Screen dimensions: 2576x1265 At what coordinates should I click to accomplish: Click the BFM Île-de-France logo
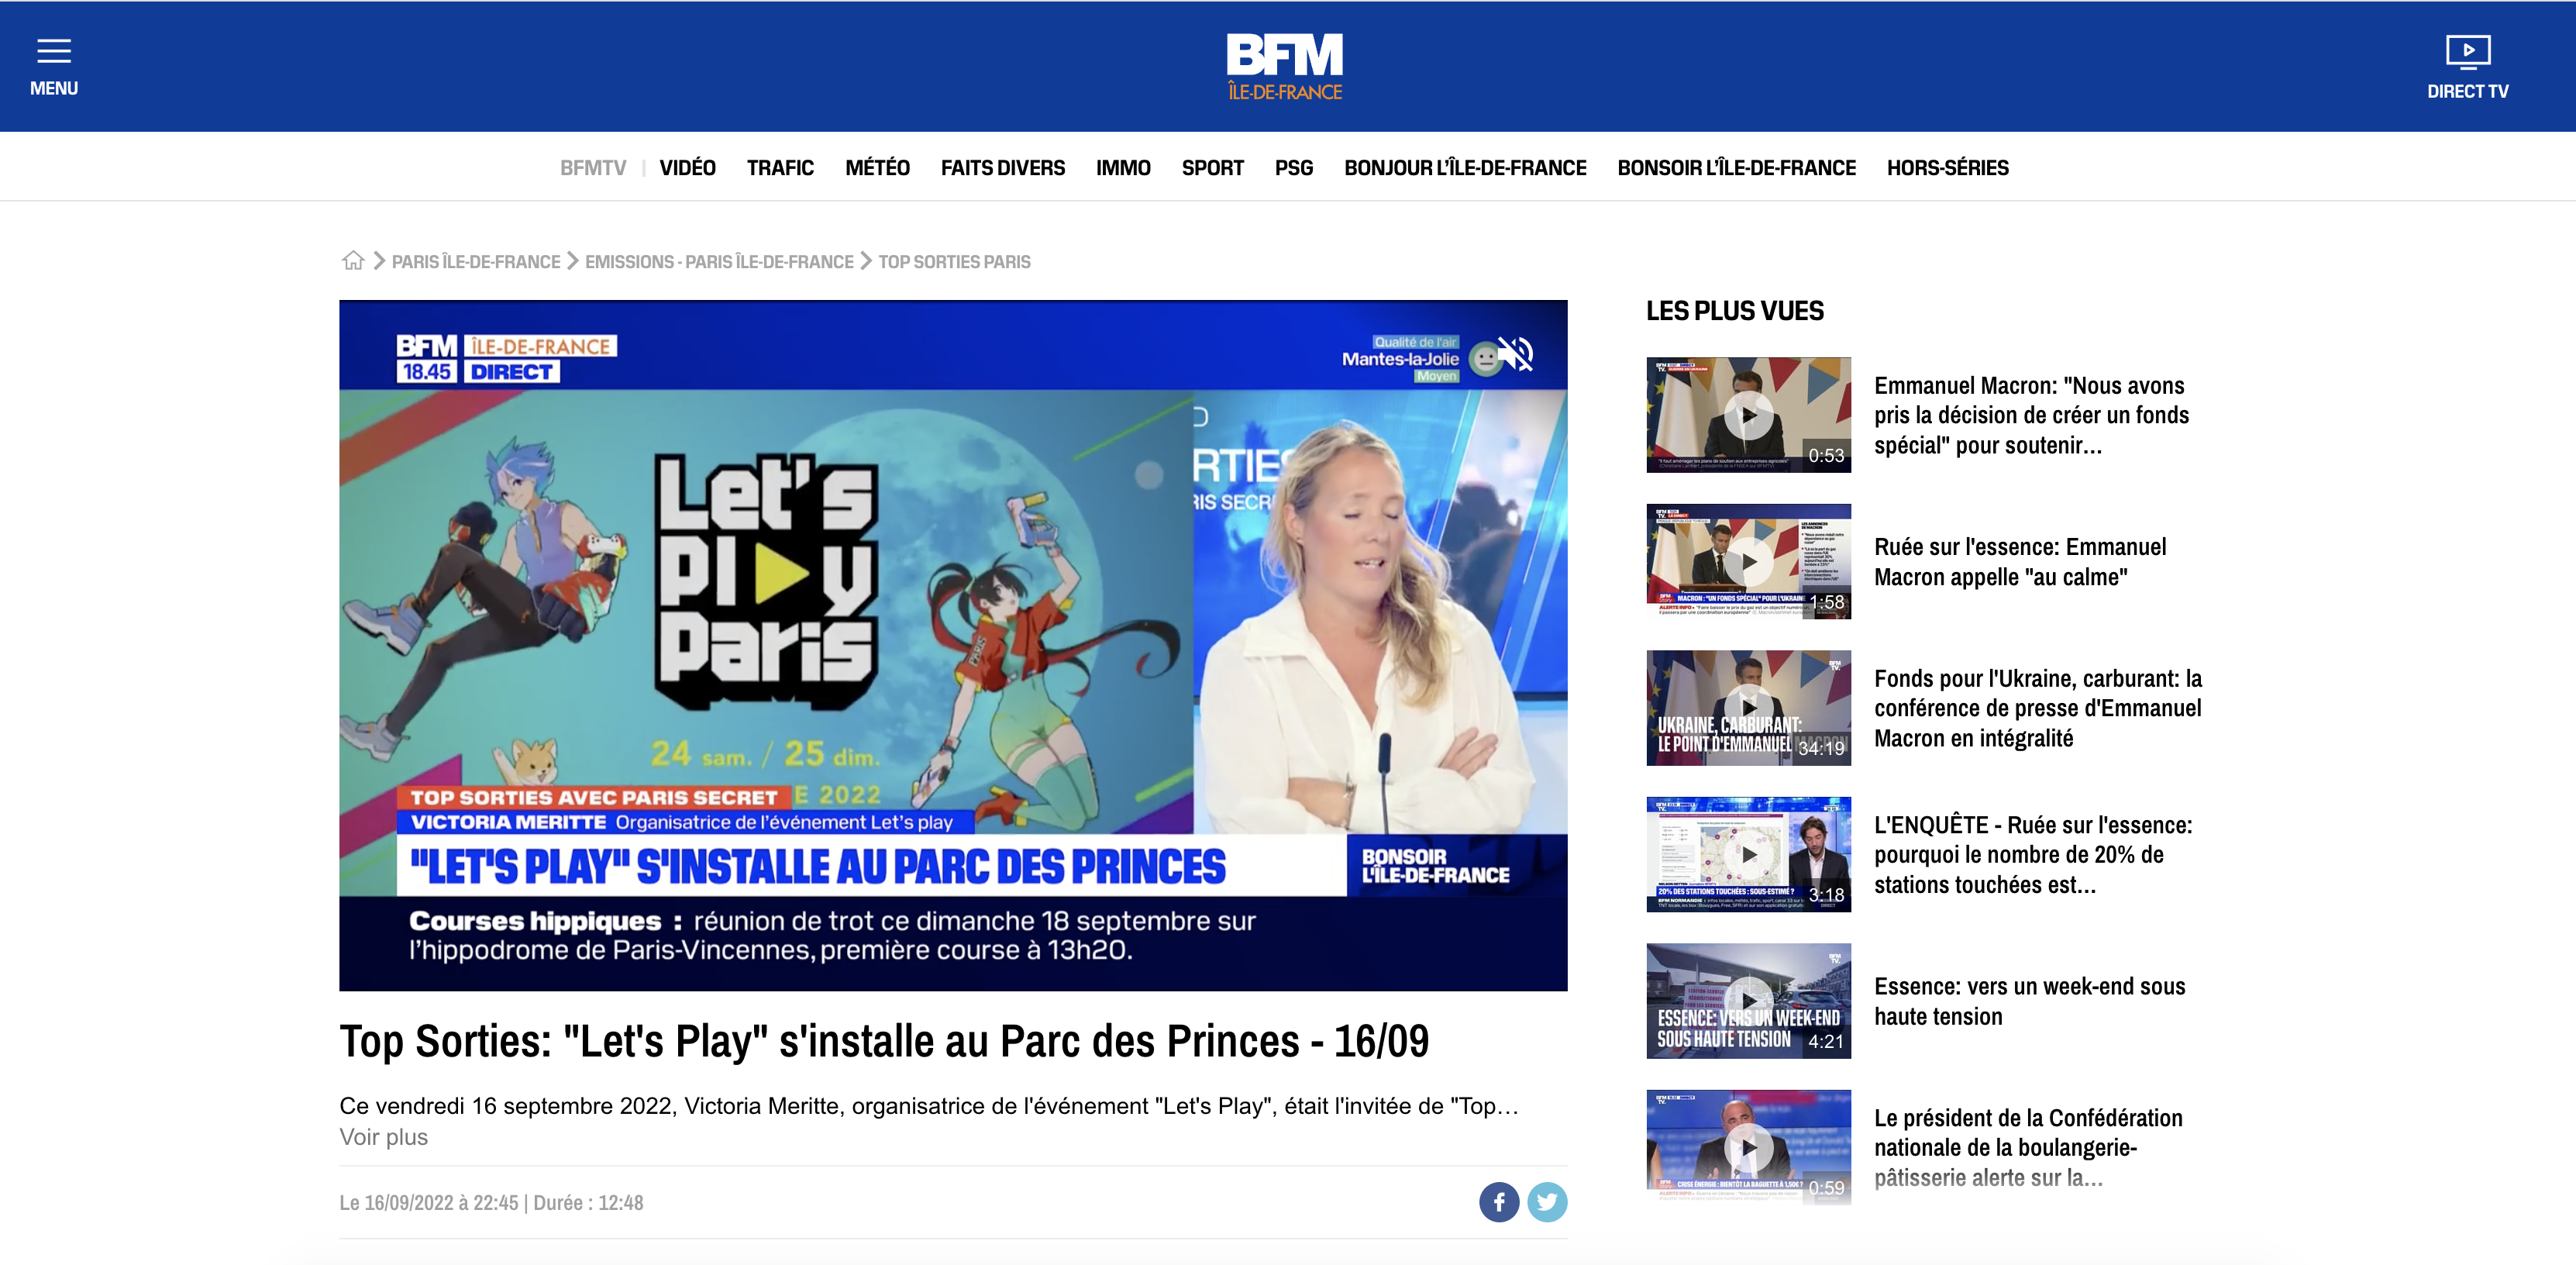pyautogui.click(x=1285, y=66)
